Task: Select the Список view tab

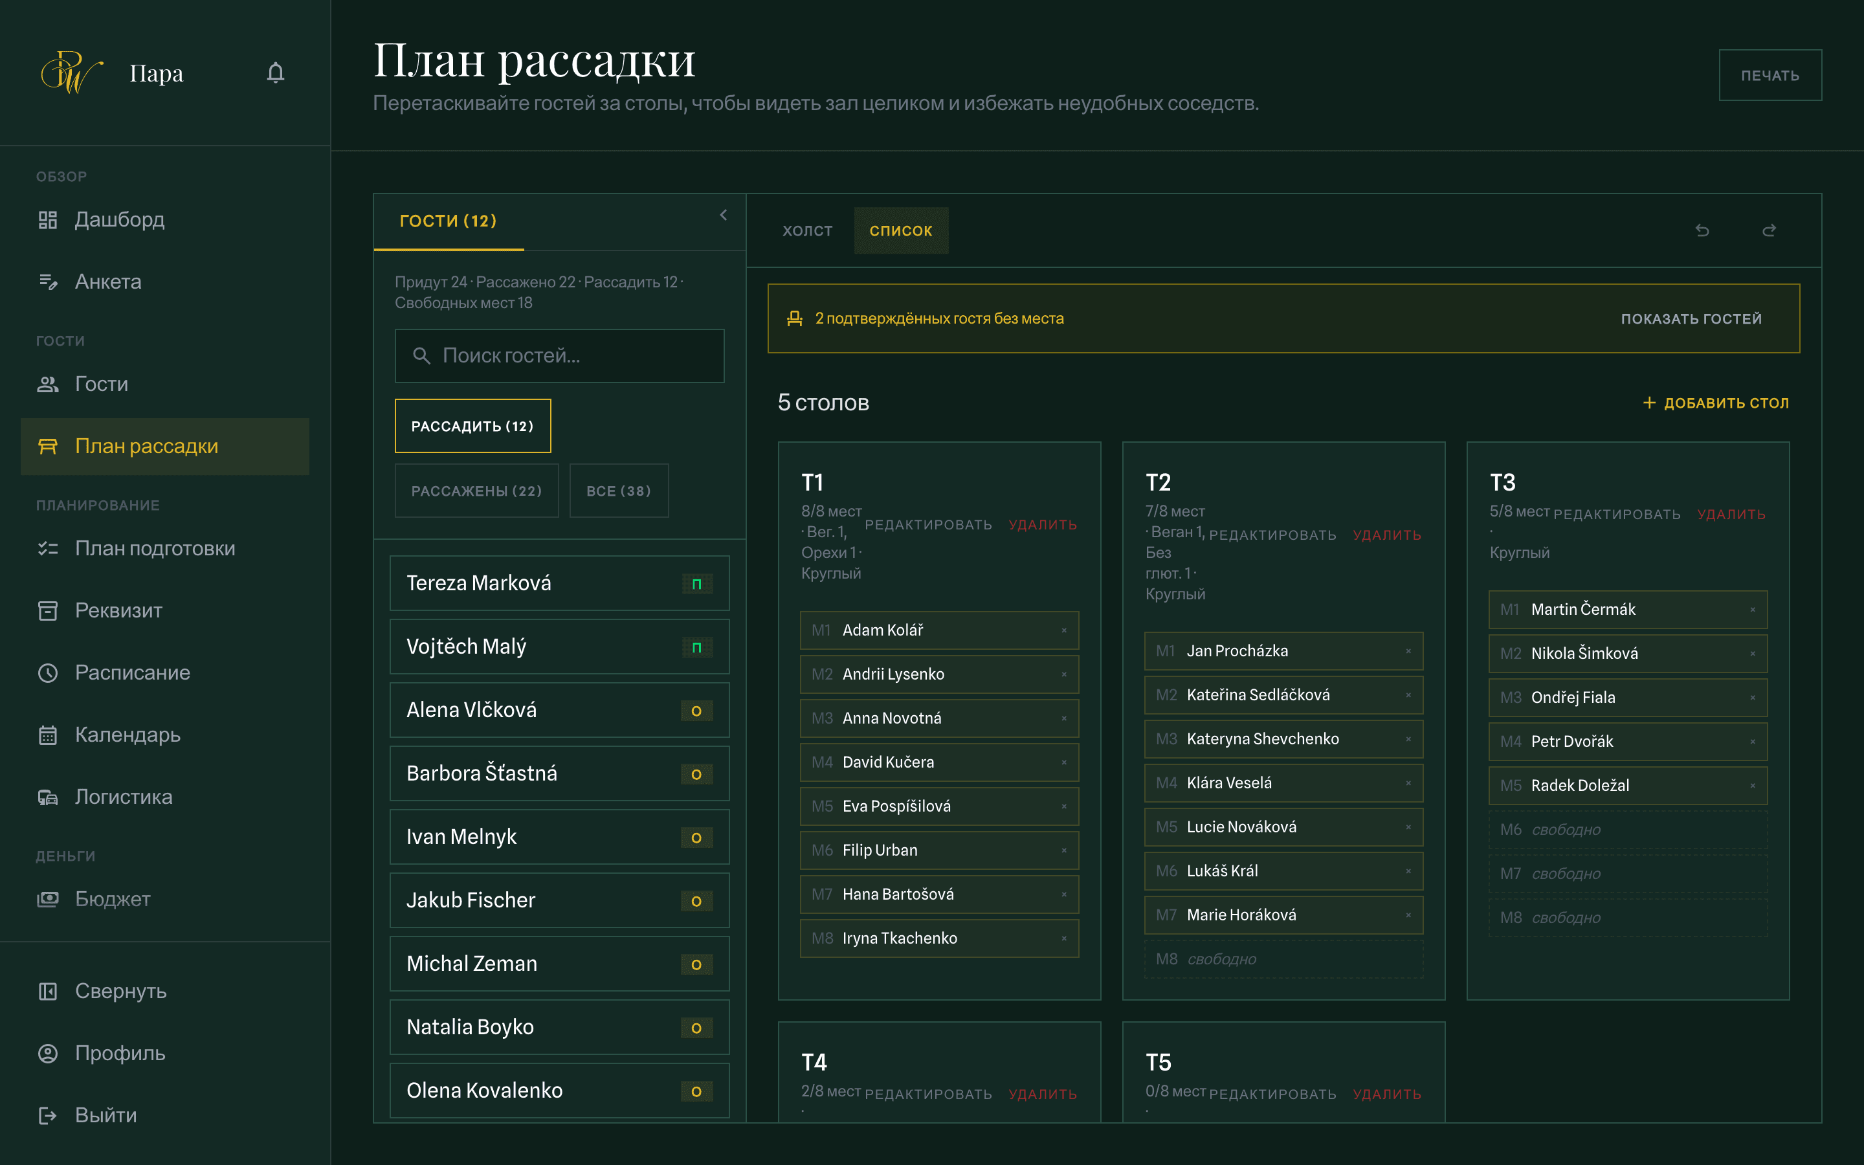Action: (x=901, y=230)
